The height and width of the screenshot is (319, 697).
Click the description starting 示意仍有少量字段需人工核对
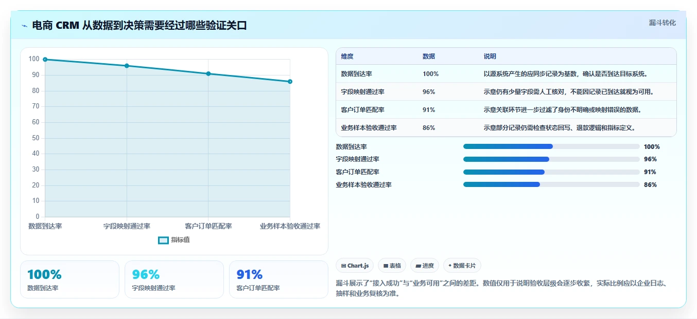[569, 92]
